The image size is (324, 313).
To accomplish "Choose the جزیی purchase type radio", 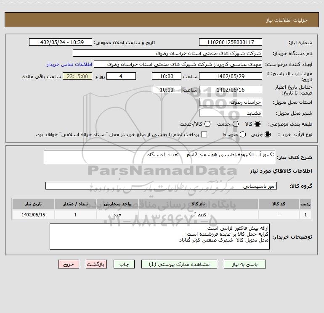I will (267, 134).
